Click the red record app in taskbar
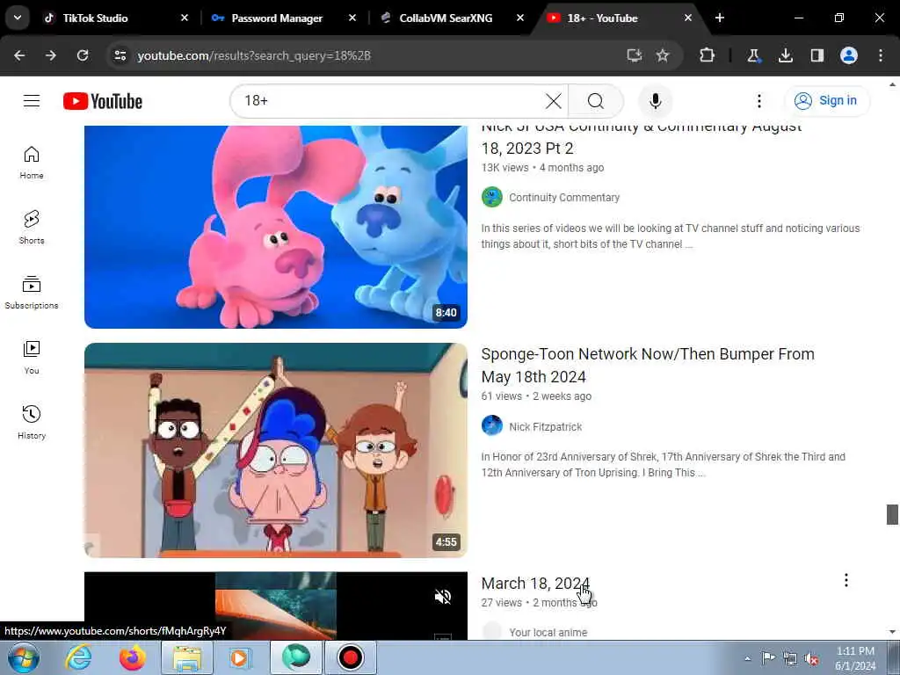The image size is (900, 675). click(350, 657)
